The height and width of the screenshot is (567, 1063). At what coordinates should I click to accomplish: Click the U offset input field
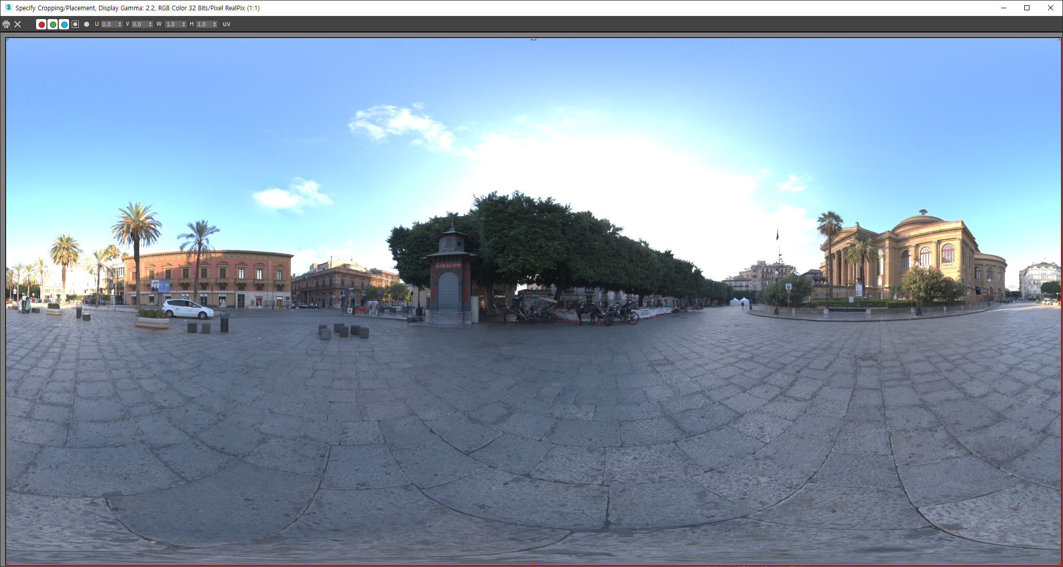coord(108,24)
